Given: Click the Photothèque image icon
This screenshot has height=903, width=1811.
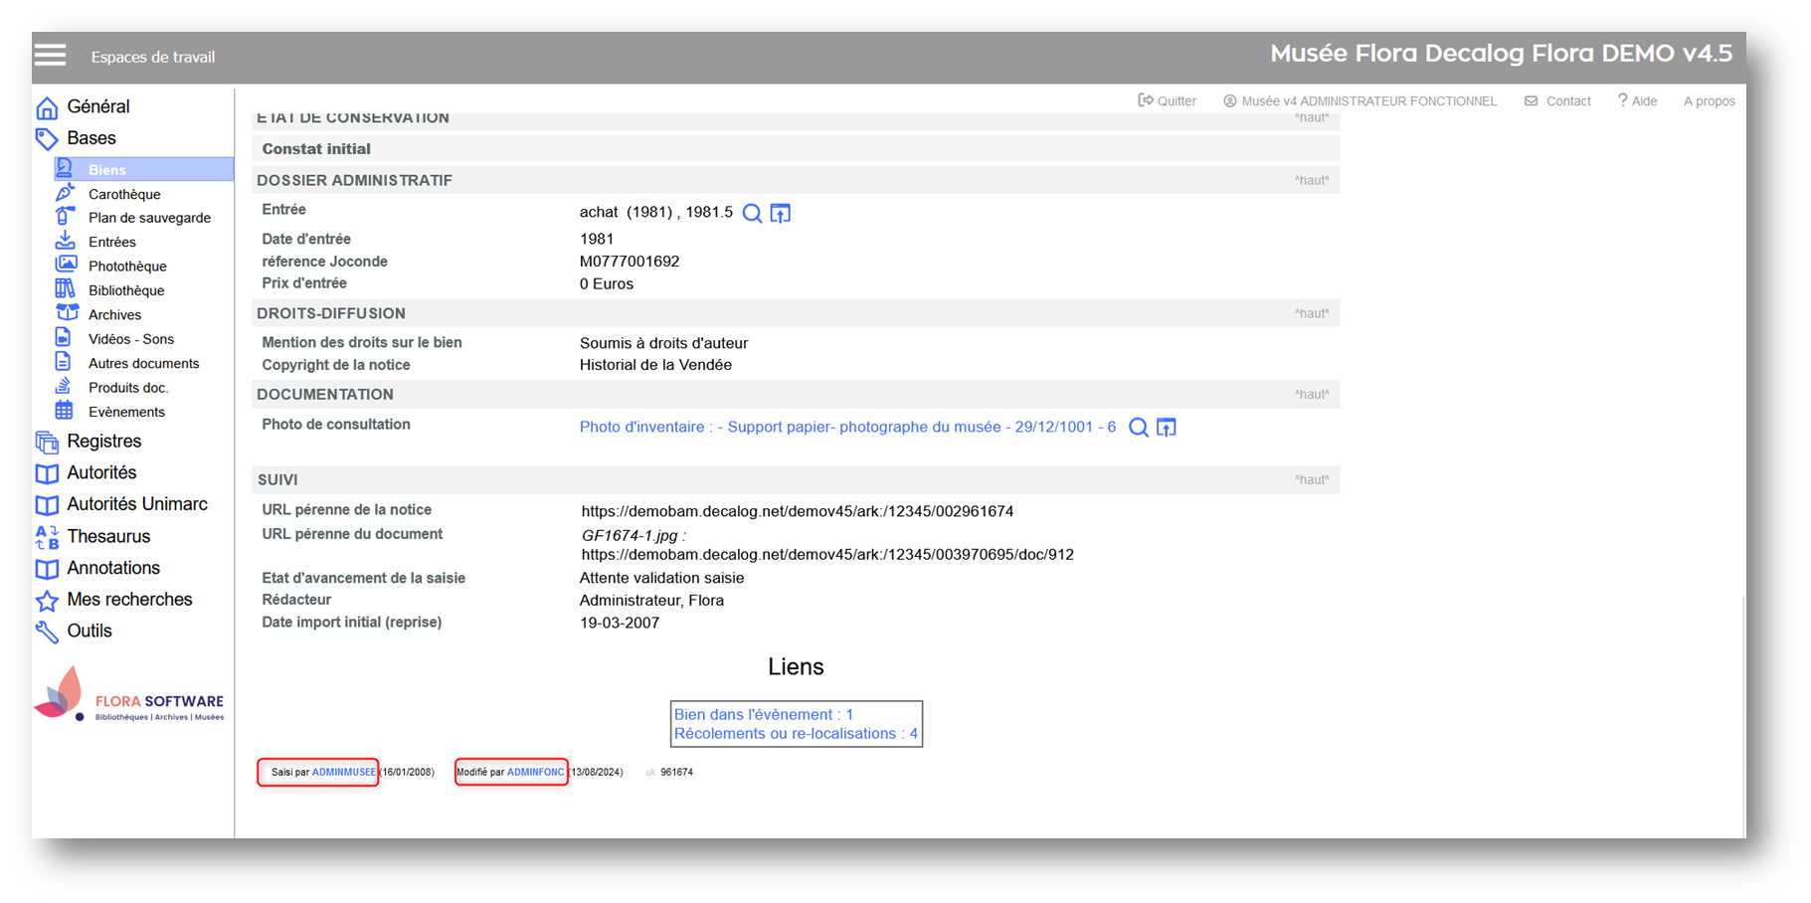Looking at the screenshot, I should point(66,266).
